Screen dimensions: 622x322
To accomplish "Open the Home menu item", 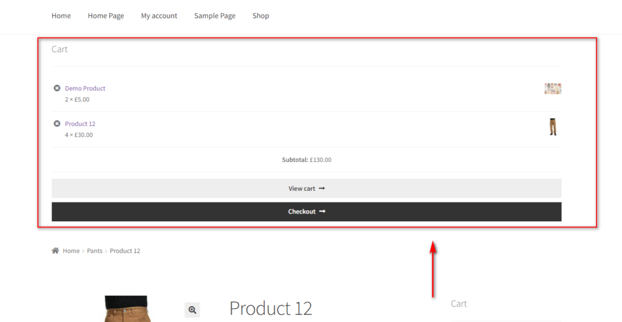I will [x=61, y=16].
